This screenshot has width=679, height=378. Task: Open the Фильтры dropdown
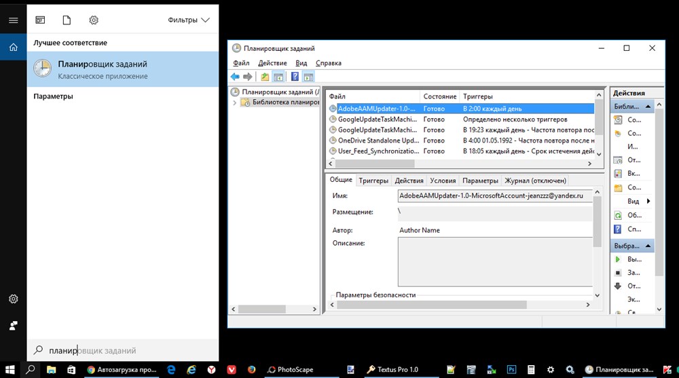(x=189, y=20)
